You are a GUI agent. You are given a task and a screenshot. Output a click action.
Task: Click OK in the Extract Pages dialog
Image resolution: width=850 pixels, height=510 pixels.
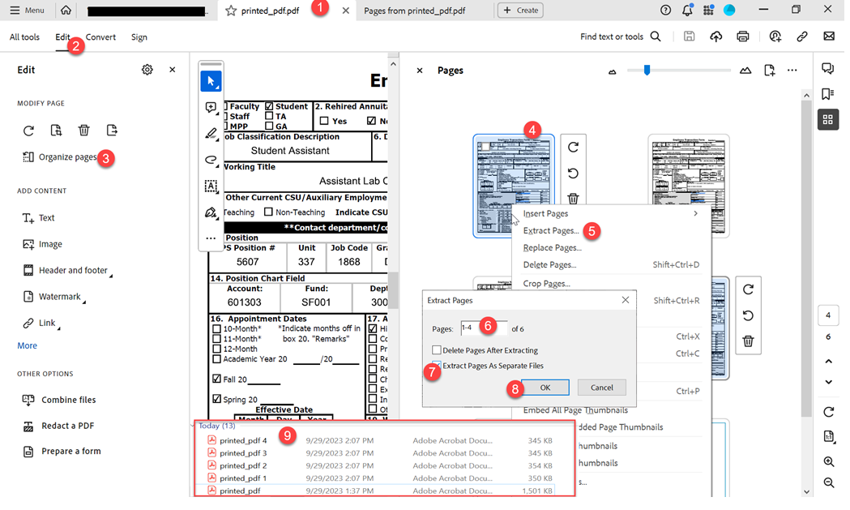544,388
